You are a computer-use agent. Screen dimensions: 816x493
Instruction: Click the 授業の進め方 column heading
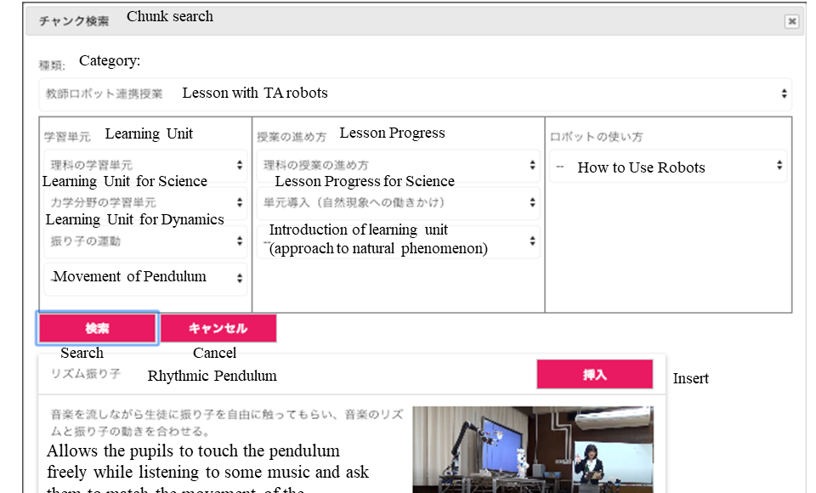[291, 136]
